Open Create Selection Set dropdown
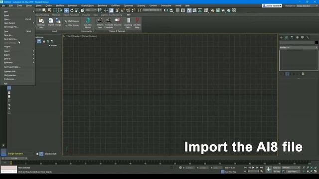This screenshot has width=319, height=179. (152, 10)
